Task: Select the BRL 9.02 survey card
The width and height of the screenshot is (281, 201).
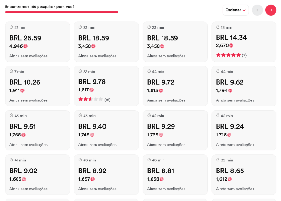Action: [37, 174]
